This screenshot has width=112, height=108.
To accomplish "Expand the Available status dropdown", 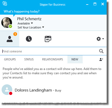I will click(x=25, y=23).
